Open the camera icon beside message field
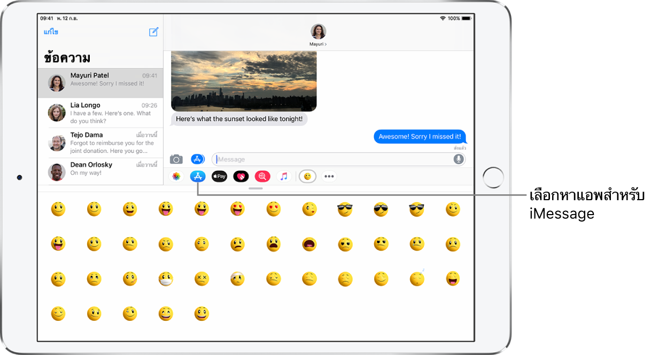Viewport: 651px width, 355px height. point(176,159)
